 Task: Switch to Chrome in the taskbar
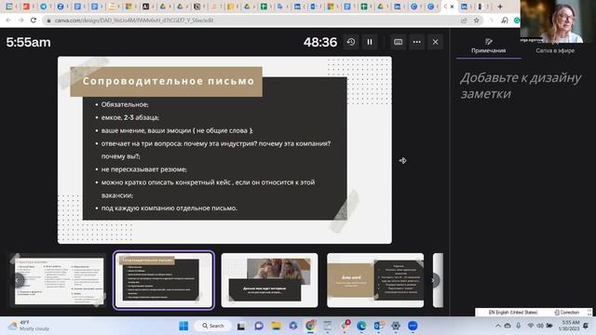pos(310,326)
